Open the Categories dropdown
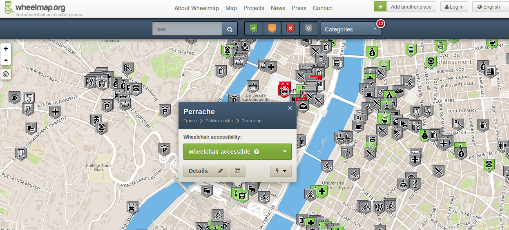Viewport: 509px width, 230px height. tap(351, 29)
